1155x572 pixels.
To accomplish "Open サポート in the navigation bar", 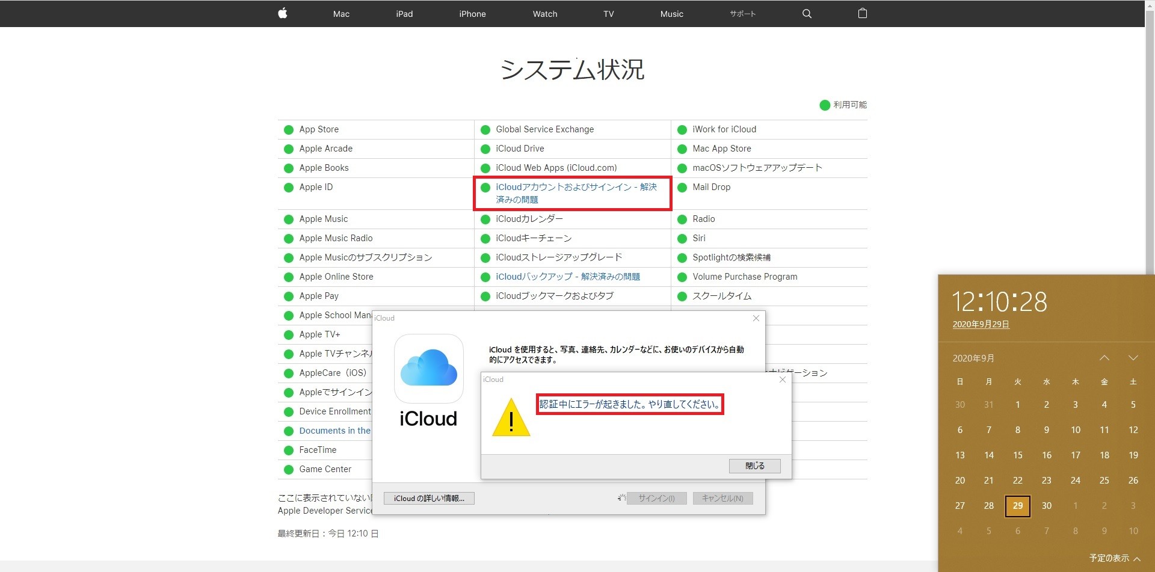I will coord(743,14).
